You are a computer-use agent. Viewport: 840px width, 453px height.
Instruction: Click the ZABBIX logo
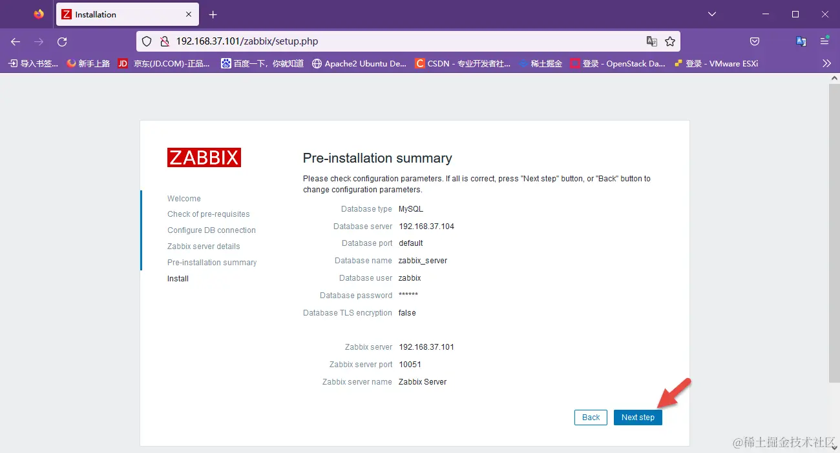point(204,157)
